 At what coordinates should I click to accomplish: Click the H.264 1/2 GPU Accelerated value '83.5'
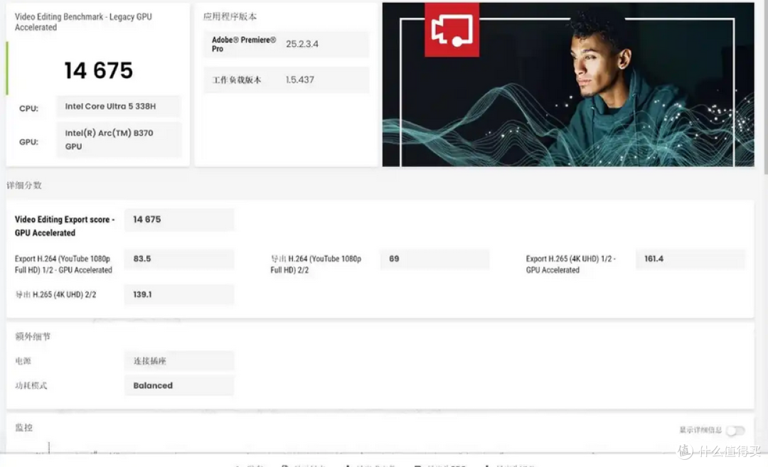[x=142, y=259]
